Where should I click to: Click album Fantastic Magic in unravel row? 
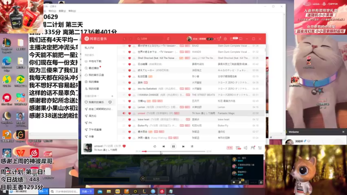pyautogui.click(x=226, y=113)
